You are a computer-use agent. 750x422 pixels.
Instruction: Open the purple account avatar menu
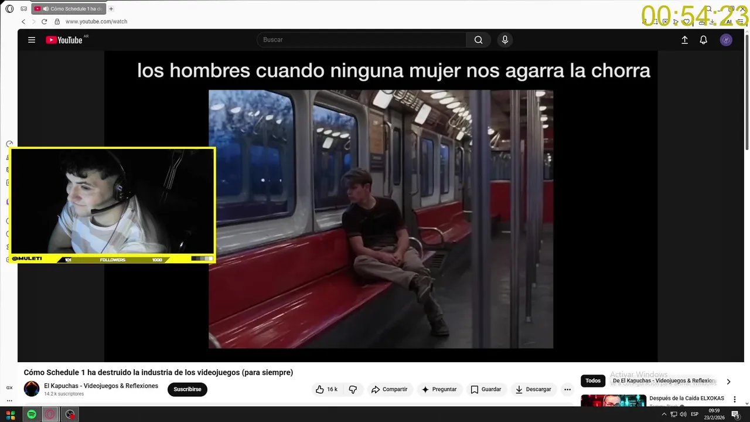tap(726, 40)
